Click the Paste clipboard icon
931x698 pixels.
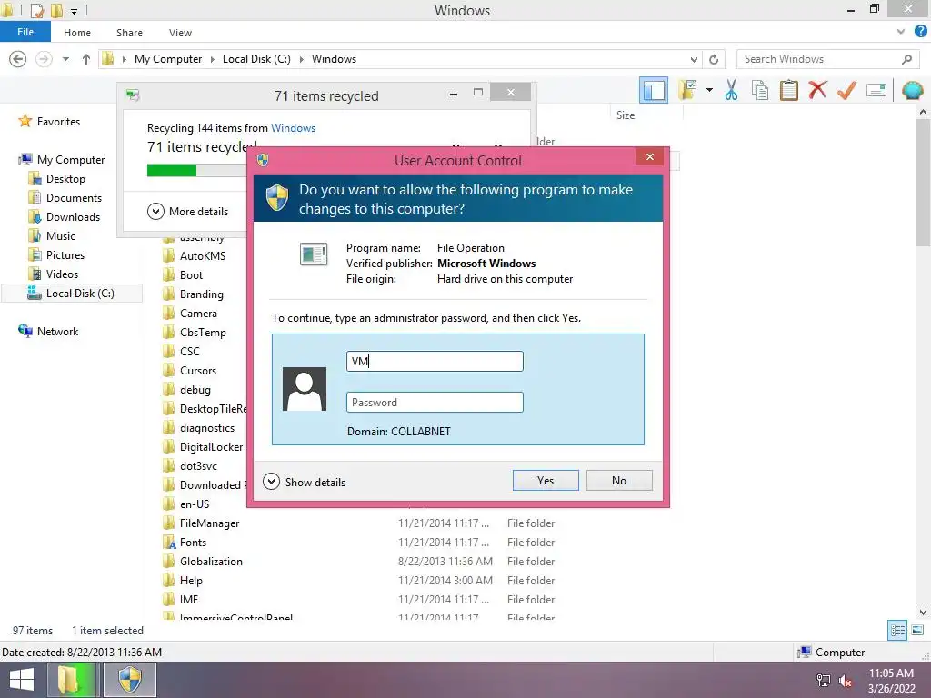(x=788, y=90)
